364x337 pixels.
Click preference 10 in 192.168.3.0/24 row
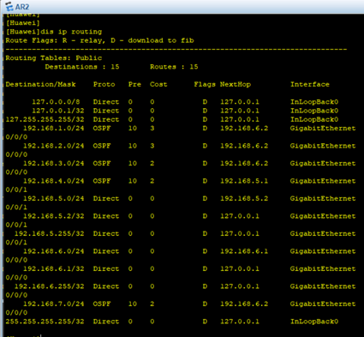coord(133,164)
